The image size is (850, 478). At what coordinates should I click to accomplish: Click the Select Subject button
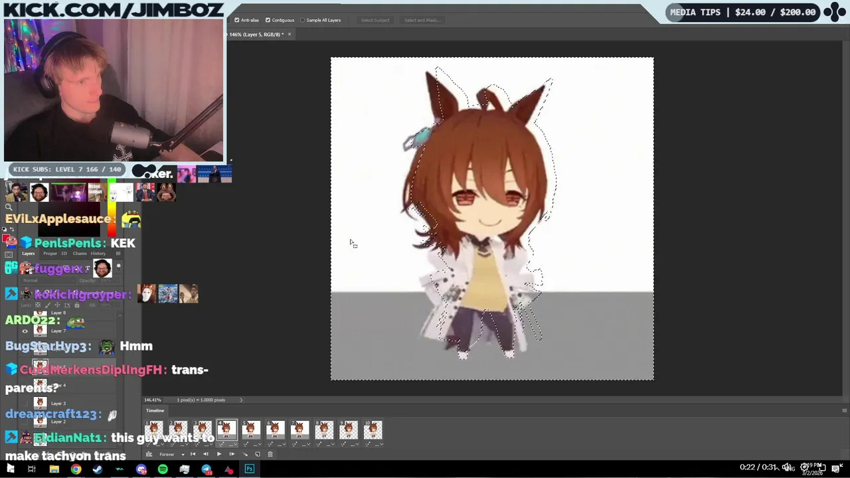tap(375, 20)
